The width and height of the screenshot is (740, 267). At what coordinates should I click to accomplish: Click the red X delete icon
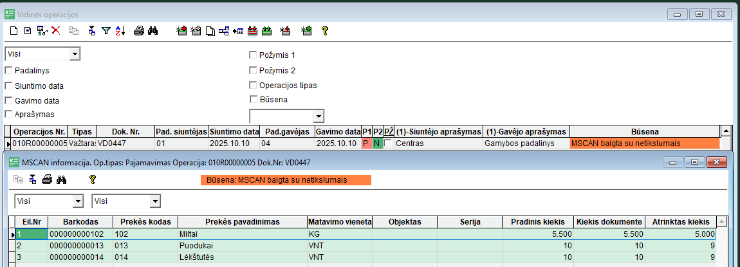tap(56, 30)
